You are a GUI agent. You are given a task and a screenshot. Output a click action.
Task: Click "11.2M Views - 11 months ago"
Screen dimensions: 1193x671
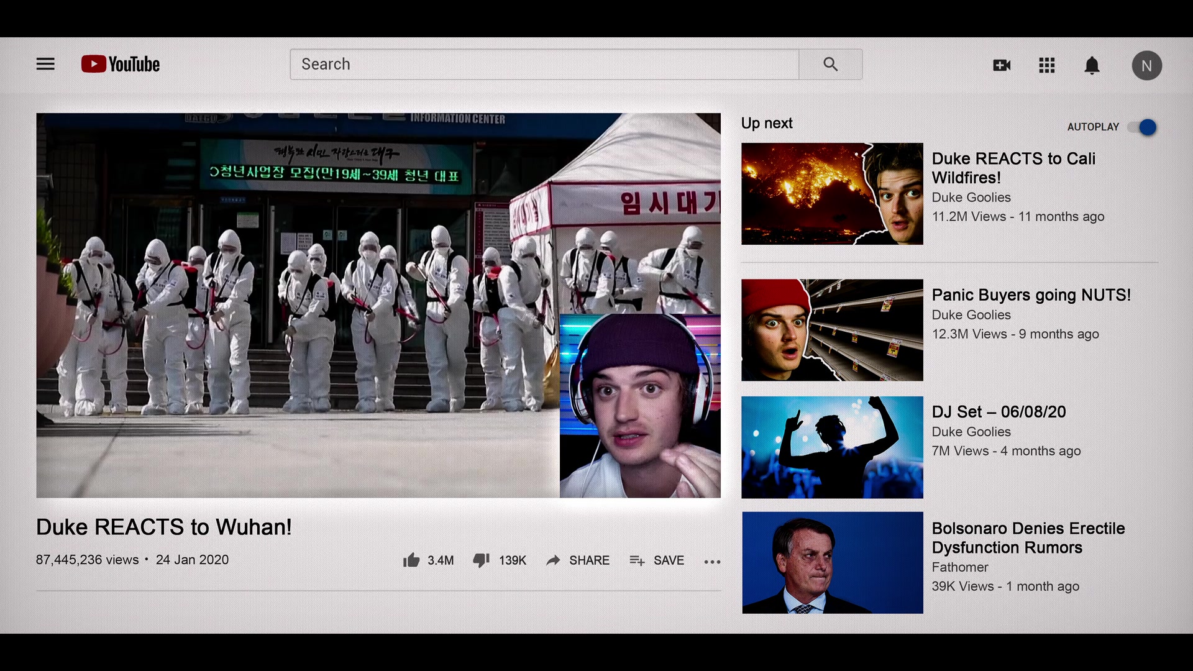coord(1018,216)
